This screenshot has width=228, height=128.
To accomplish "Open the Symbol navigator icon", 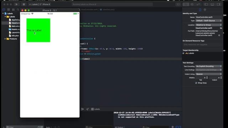I will point(13,10).
